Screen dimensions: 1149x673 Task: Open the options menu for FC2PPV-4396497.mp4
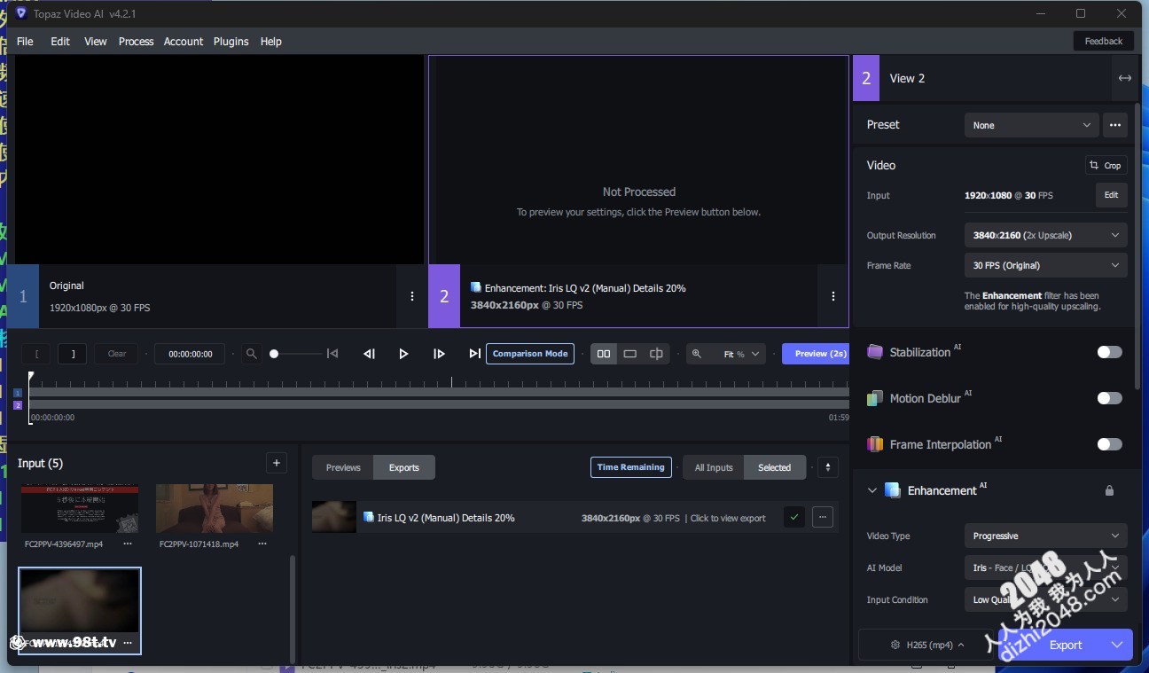pyautogui.click(x=128, y=544)
